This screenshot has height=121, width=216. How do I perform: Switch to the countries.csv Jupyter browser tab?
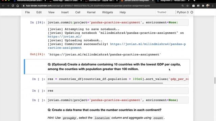101,1
